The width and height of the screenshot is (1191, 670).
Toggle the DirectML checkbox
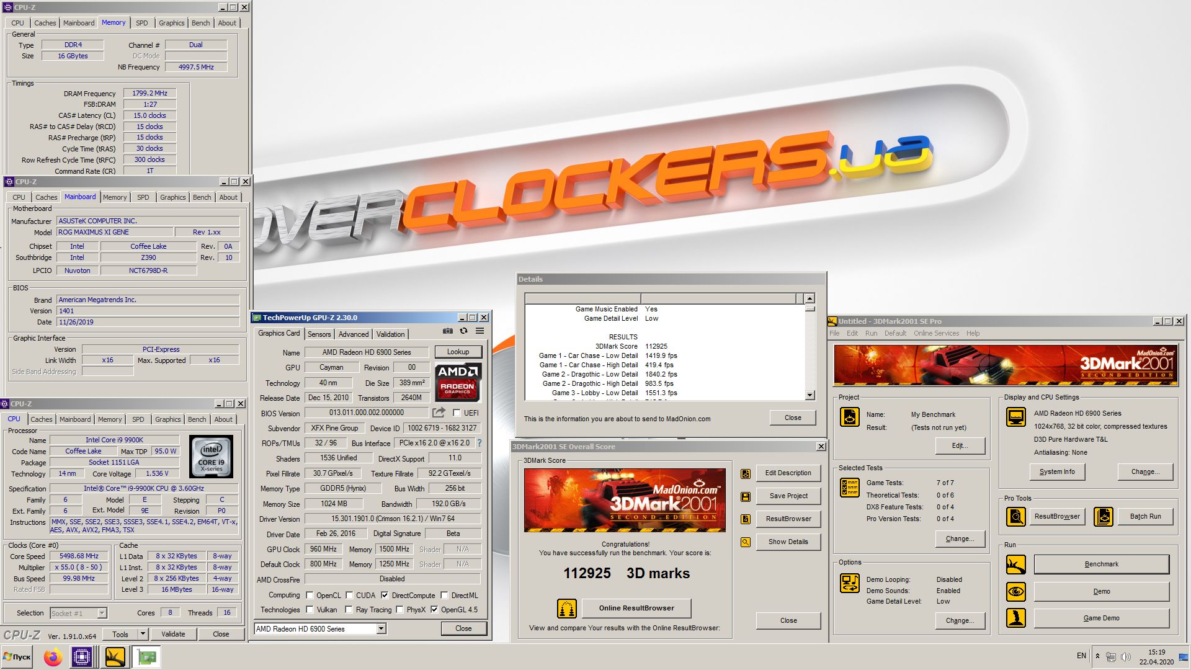coord(444,596)
